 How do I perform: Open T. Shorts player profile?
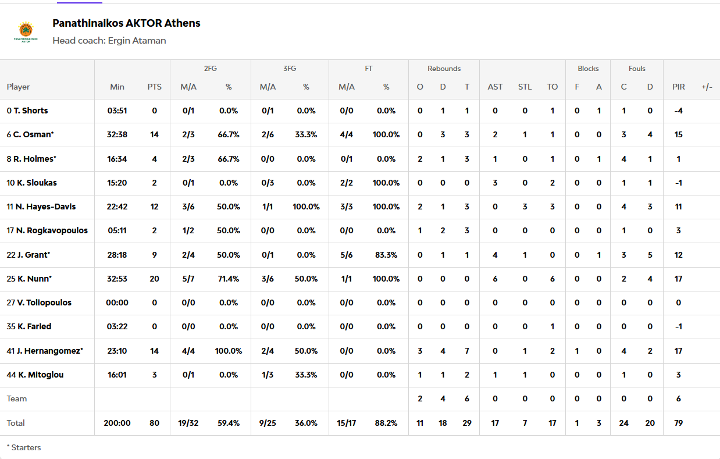coord(31,111)
